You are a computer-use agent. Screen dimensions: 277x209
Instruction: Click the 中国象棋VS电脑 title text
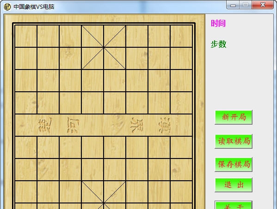pos(34,7)
